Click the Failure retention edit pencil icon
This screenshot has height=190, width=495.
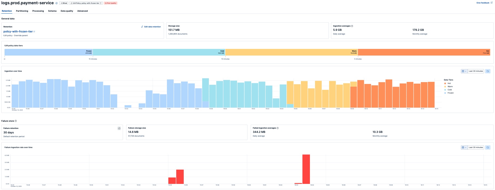pos(119,128)
